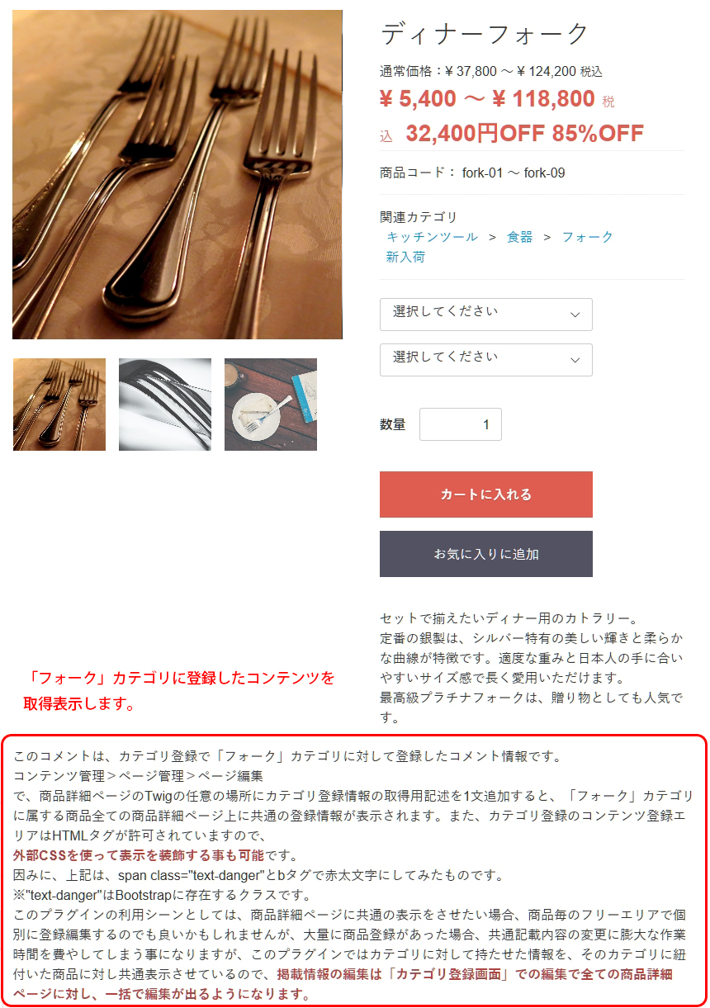This screenshot has height=1008, width=710.
Task: Select the plate with fork thumbnail
Action: [x=271, y=405]
